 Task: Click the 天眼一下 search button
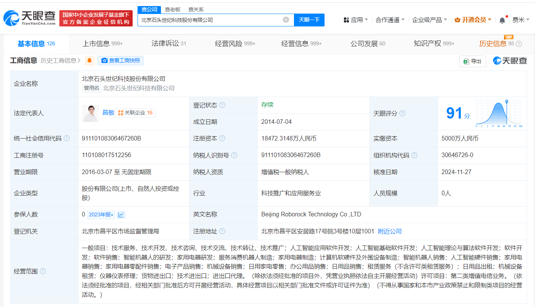click(309, 20)
